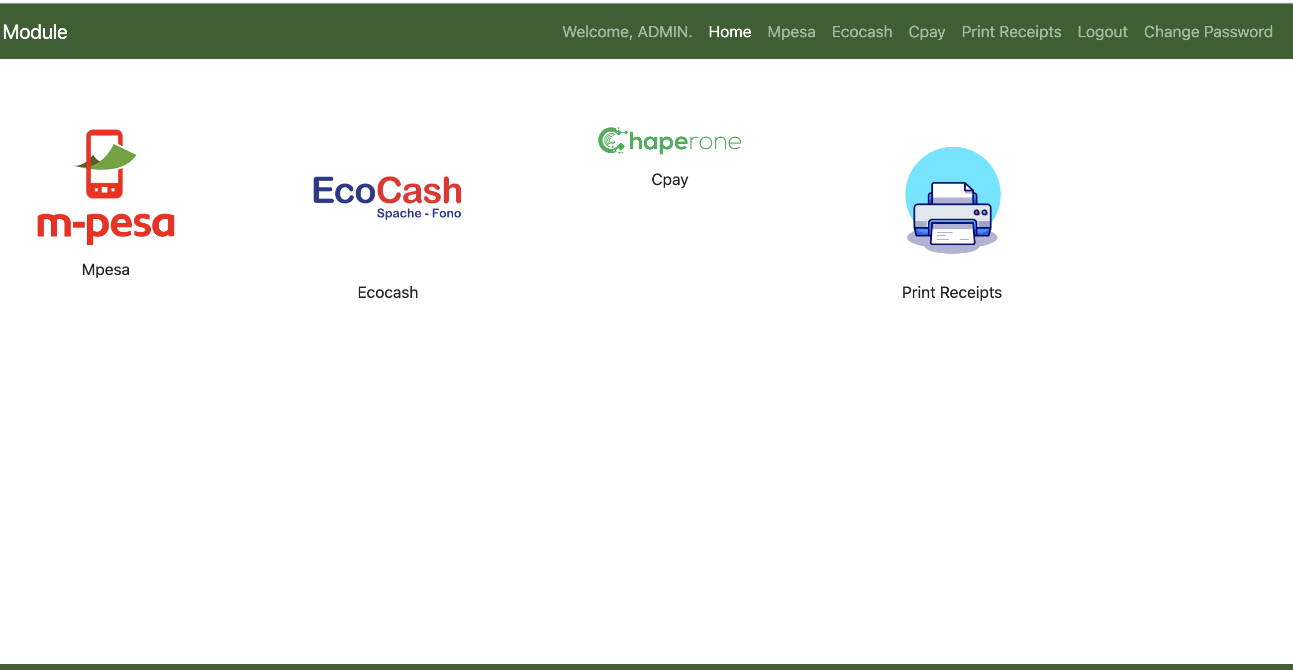Open Print Receipts caption under printer

[951, 292]
